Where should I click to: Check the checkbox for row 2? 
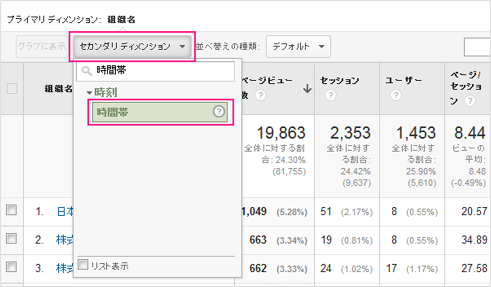coord(11,239)
